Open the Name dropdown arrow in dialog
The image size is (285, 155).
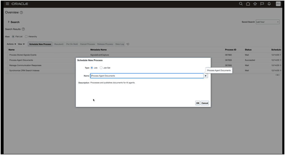pos(206,76)
